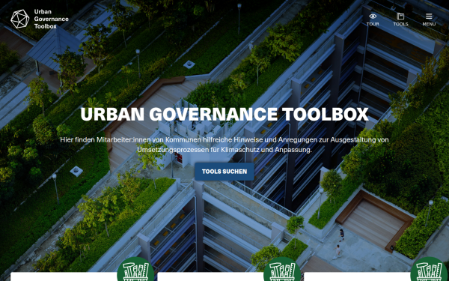Click the middle green toolbox badge icon

pyautogui.click(x=282, y=270)
